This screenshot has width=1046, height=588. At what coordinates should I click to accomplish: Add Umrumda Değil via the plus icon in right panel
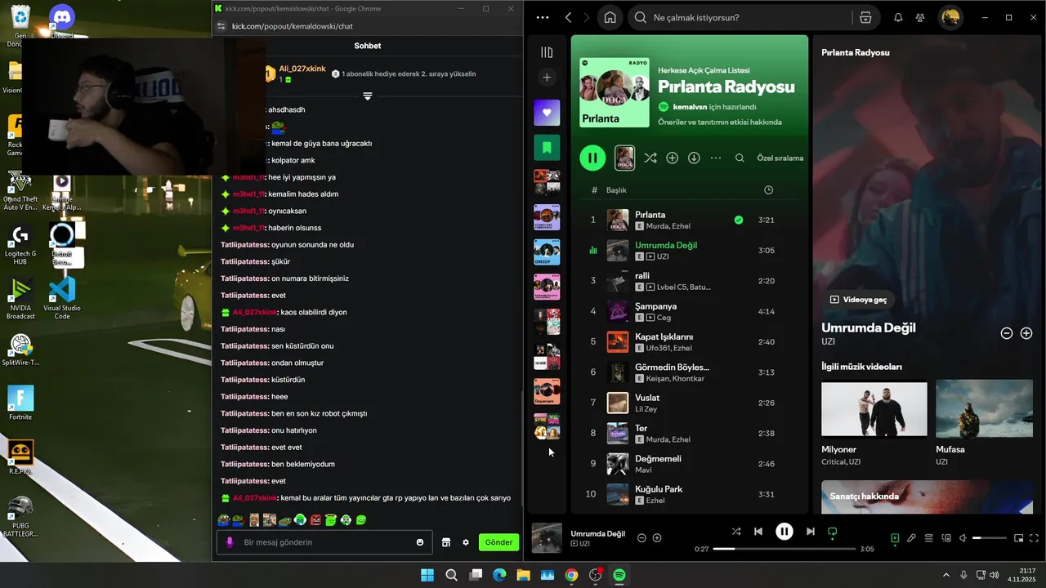[x=1026, y=333]
